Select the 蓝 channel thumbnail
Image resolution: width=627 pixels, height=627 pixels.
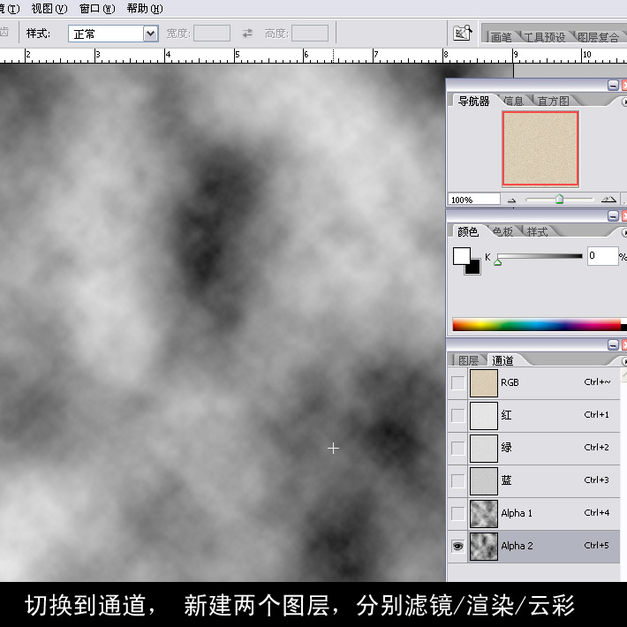(483, 481)
